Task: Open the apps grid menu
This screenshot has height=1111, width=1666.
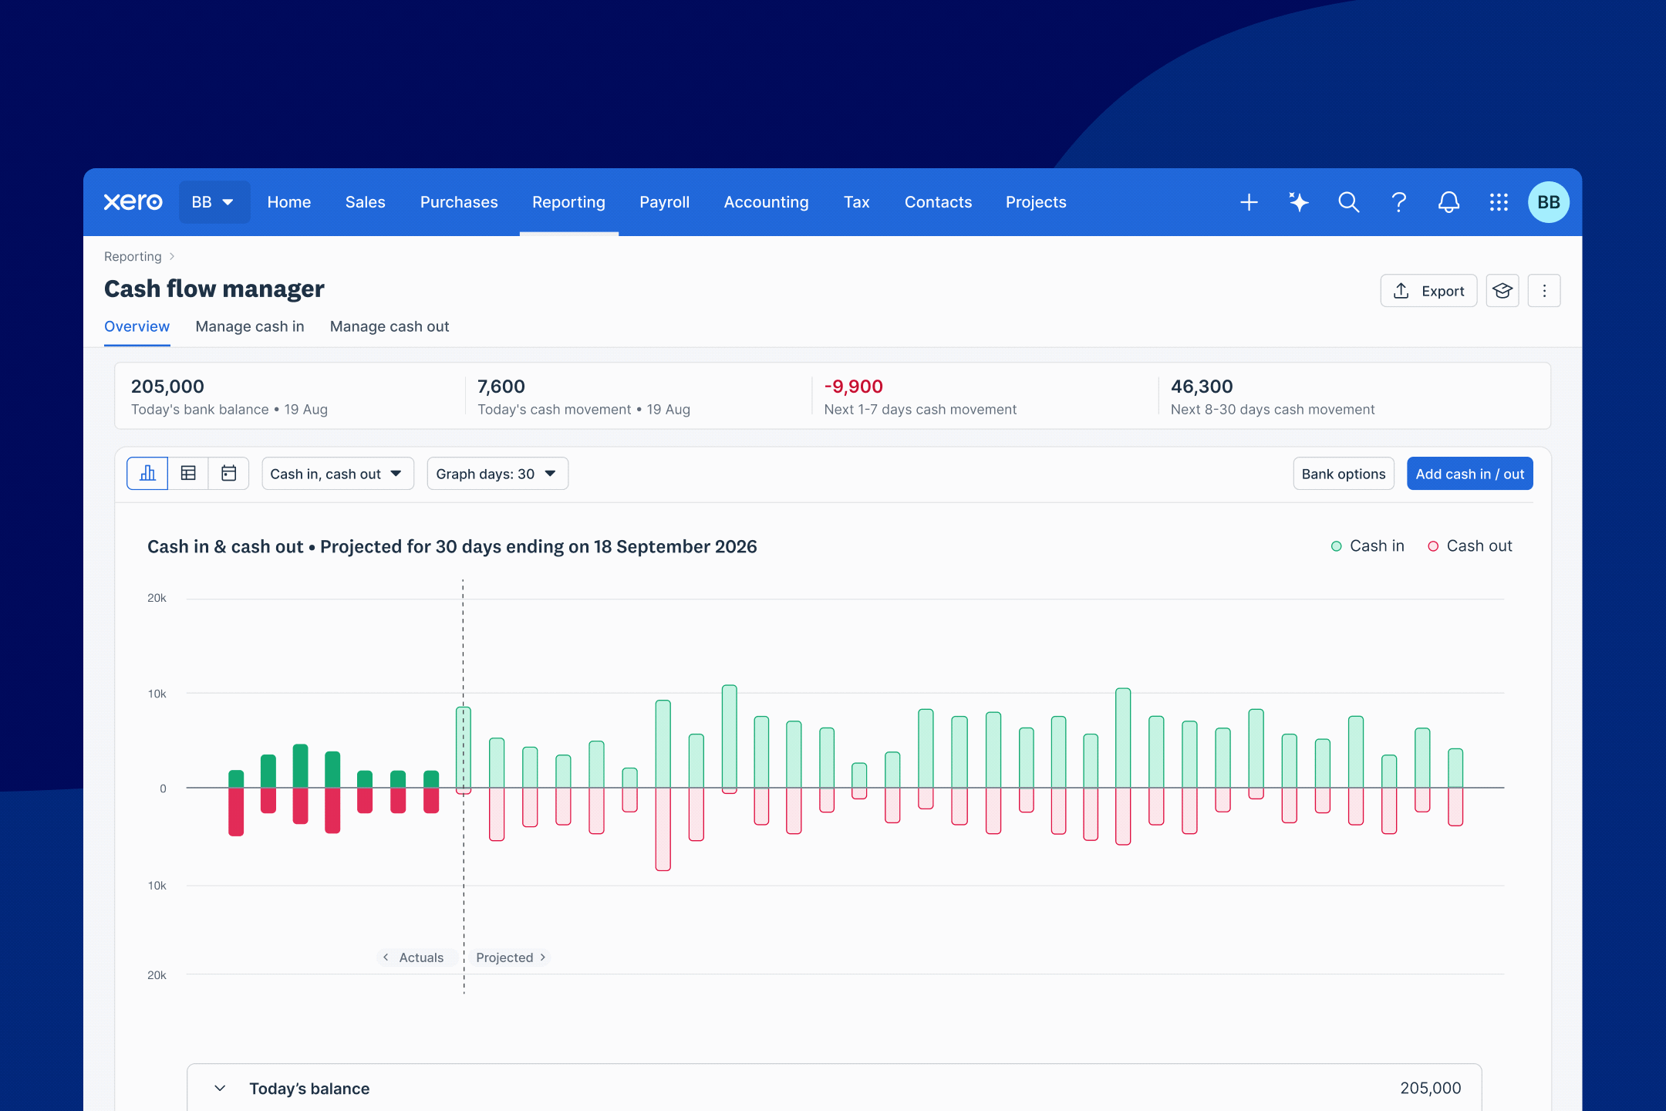Action: tap(1499, 202)
